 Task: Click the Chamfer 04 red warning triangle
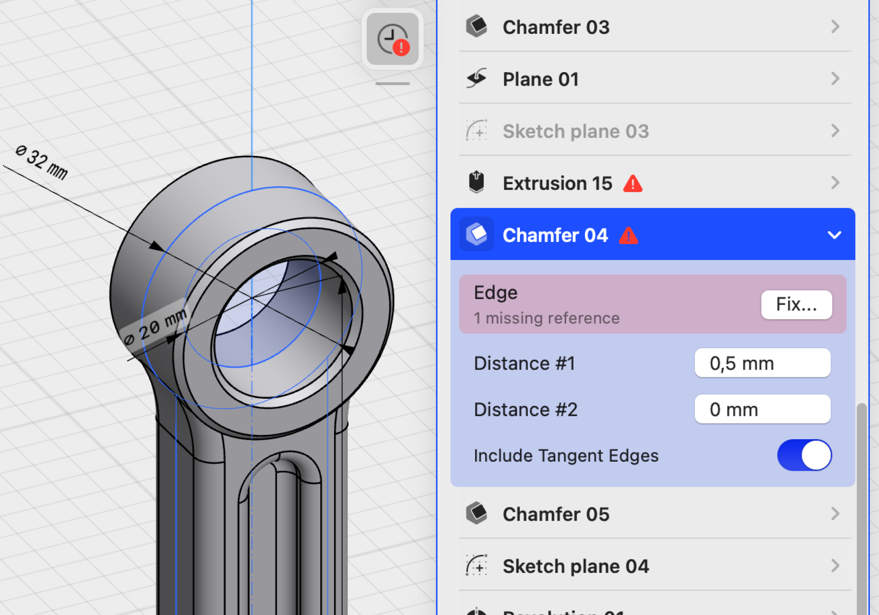(628, 236)
